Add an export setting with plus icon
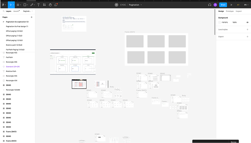The width and height of the screenshot is (251, 143). tap(247, 36)
